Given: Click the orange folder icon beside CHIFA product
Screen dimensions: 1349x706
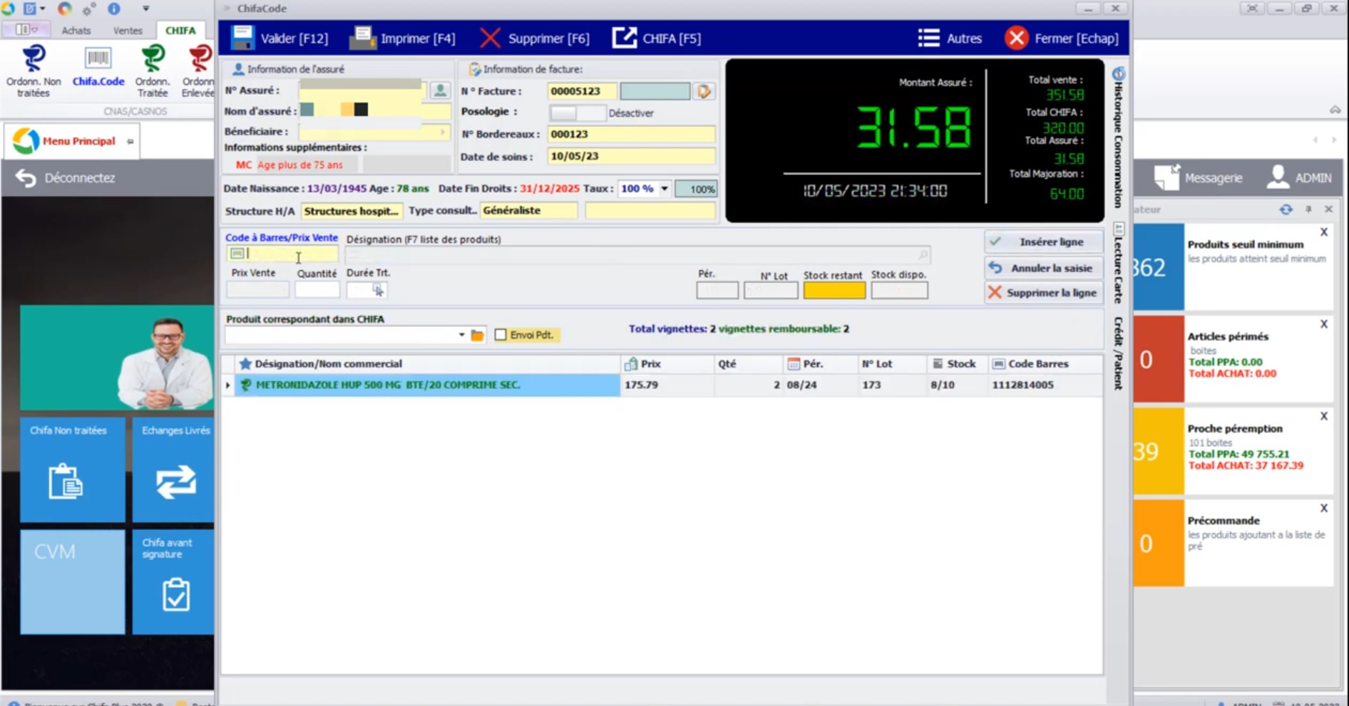Looking at the screenshot, I should 478,336.
